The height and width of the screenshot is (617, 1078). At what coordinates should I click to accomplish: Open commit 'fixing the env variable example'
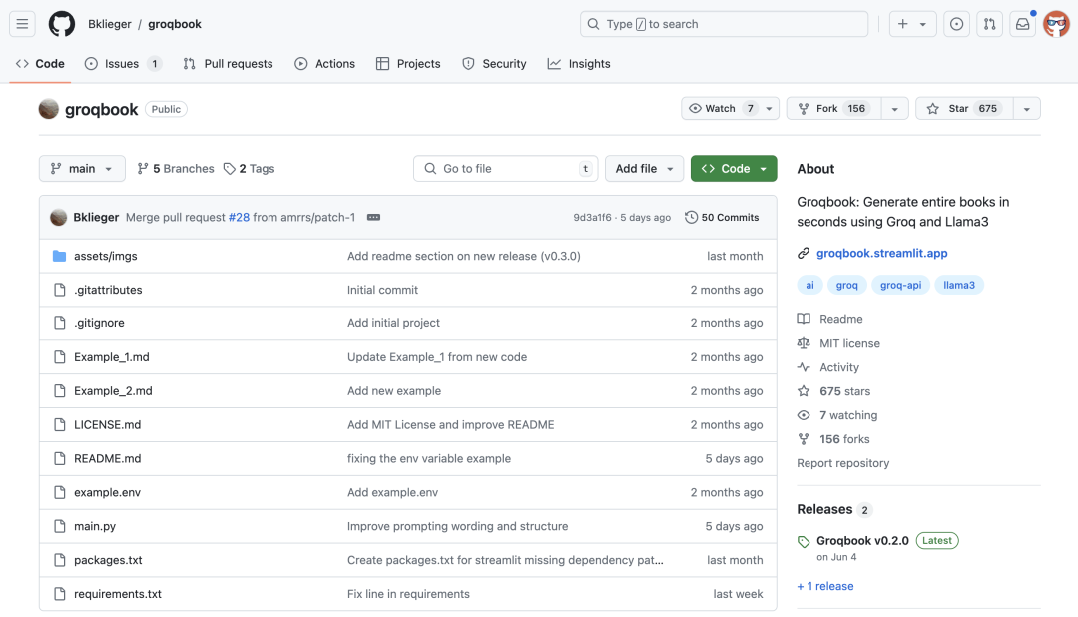pyautogui.click(x=429, y=459)
